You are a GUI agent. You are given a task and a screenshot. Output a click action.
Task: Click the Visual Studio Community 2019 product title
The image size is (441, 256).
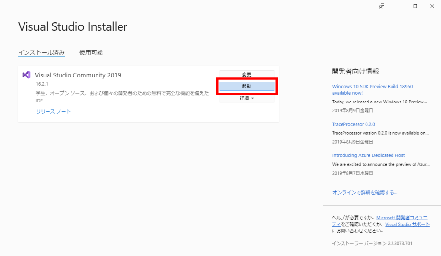(x=78, y=75)
